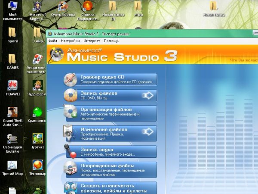The image size is (258, 194).
Task: Click the burning disc icon
Action: coord(71,95)
